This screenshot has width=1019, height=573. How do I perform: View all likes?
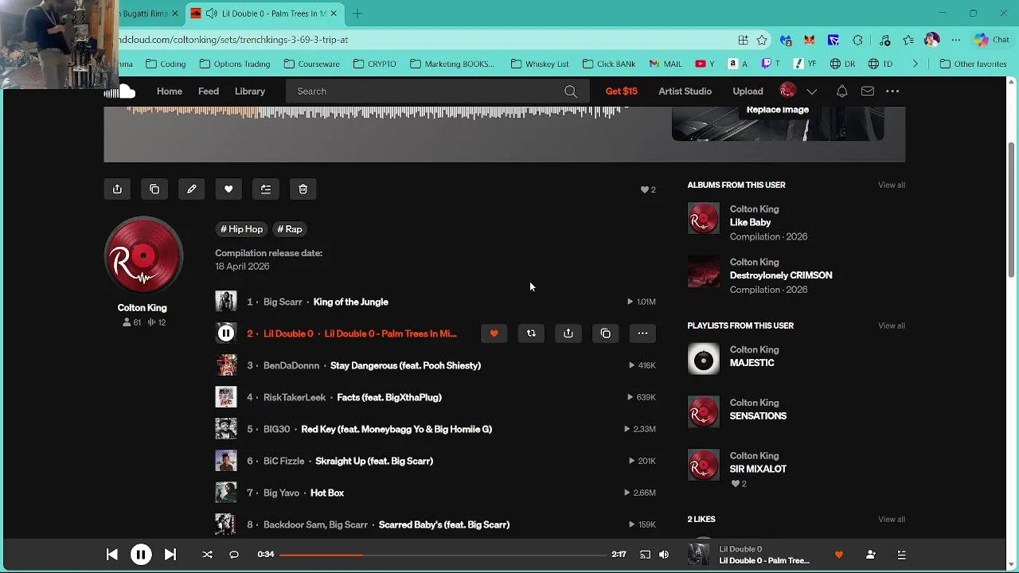pyautogui.click(x=892, y=519)
